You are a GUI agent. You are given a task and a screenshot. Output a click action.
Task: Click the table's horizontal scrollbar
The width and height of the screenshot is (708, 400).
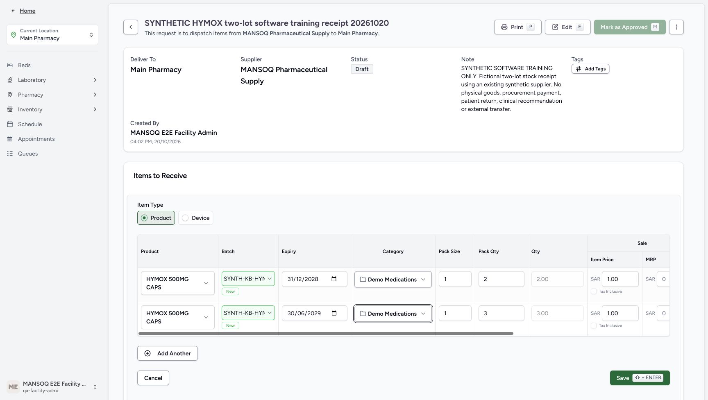pos(326,334)
